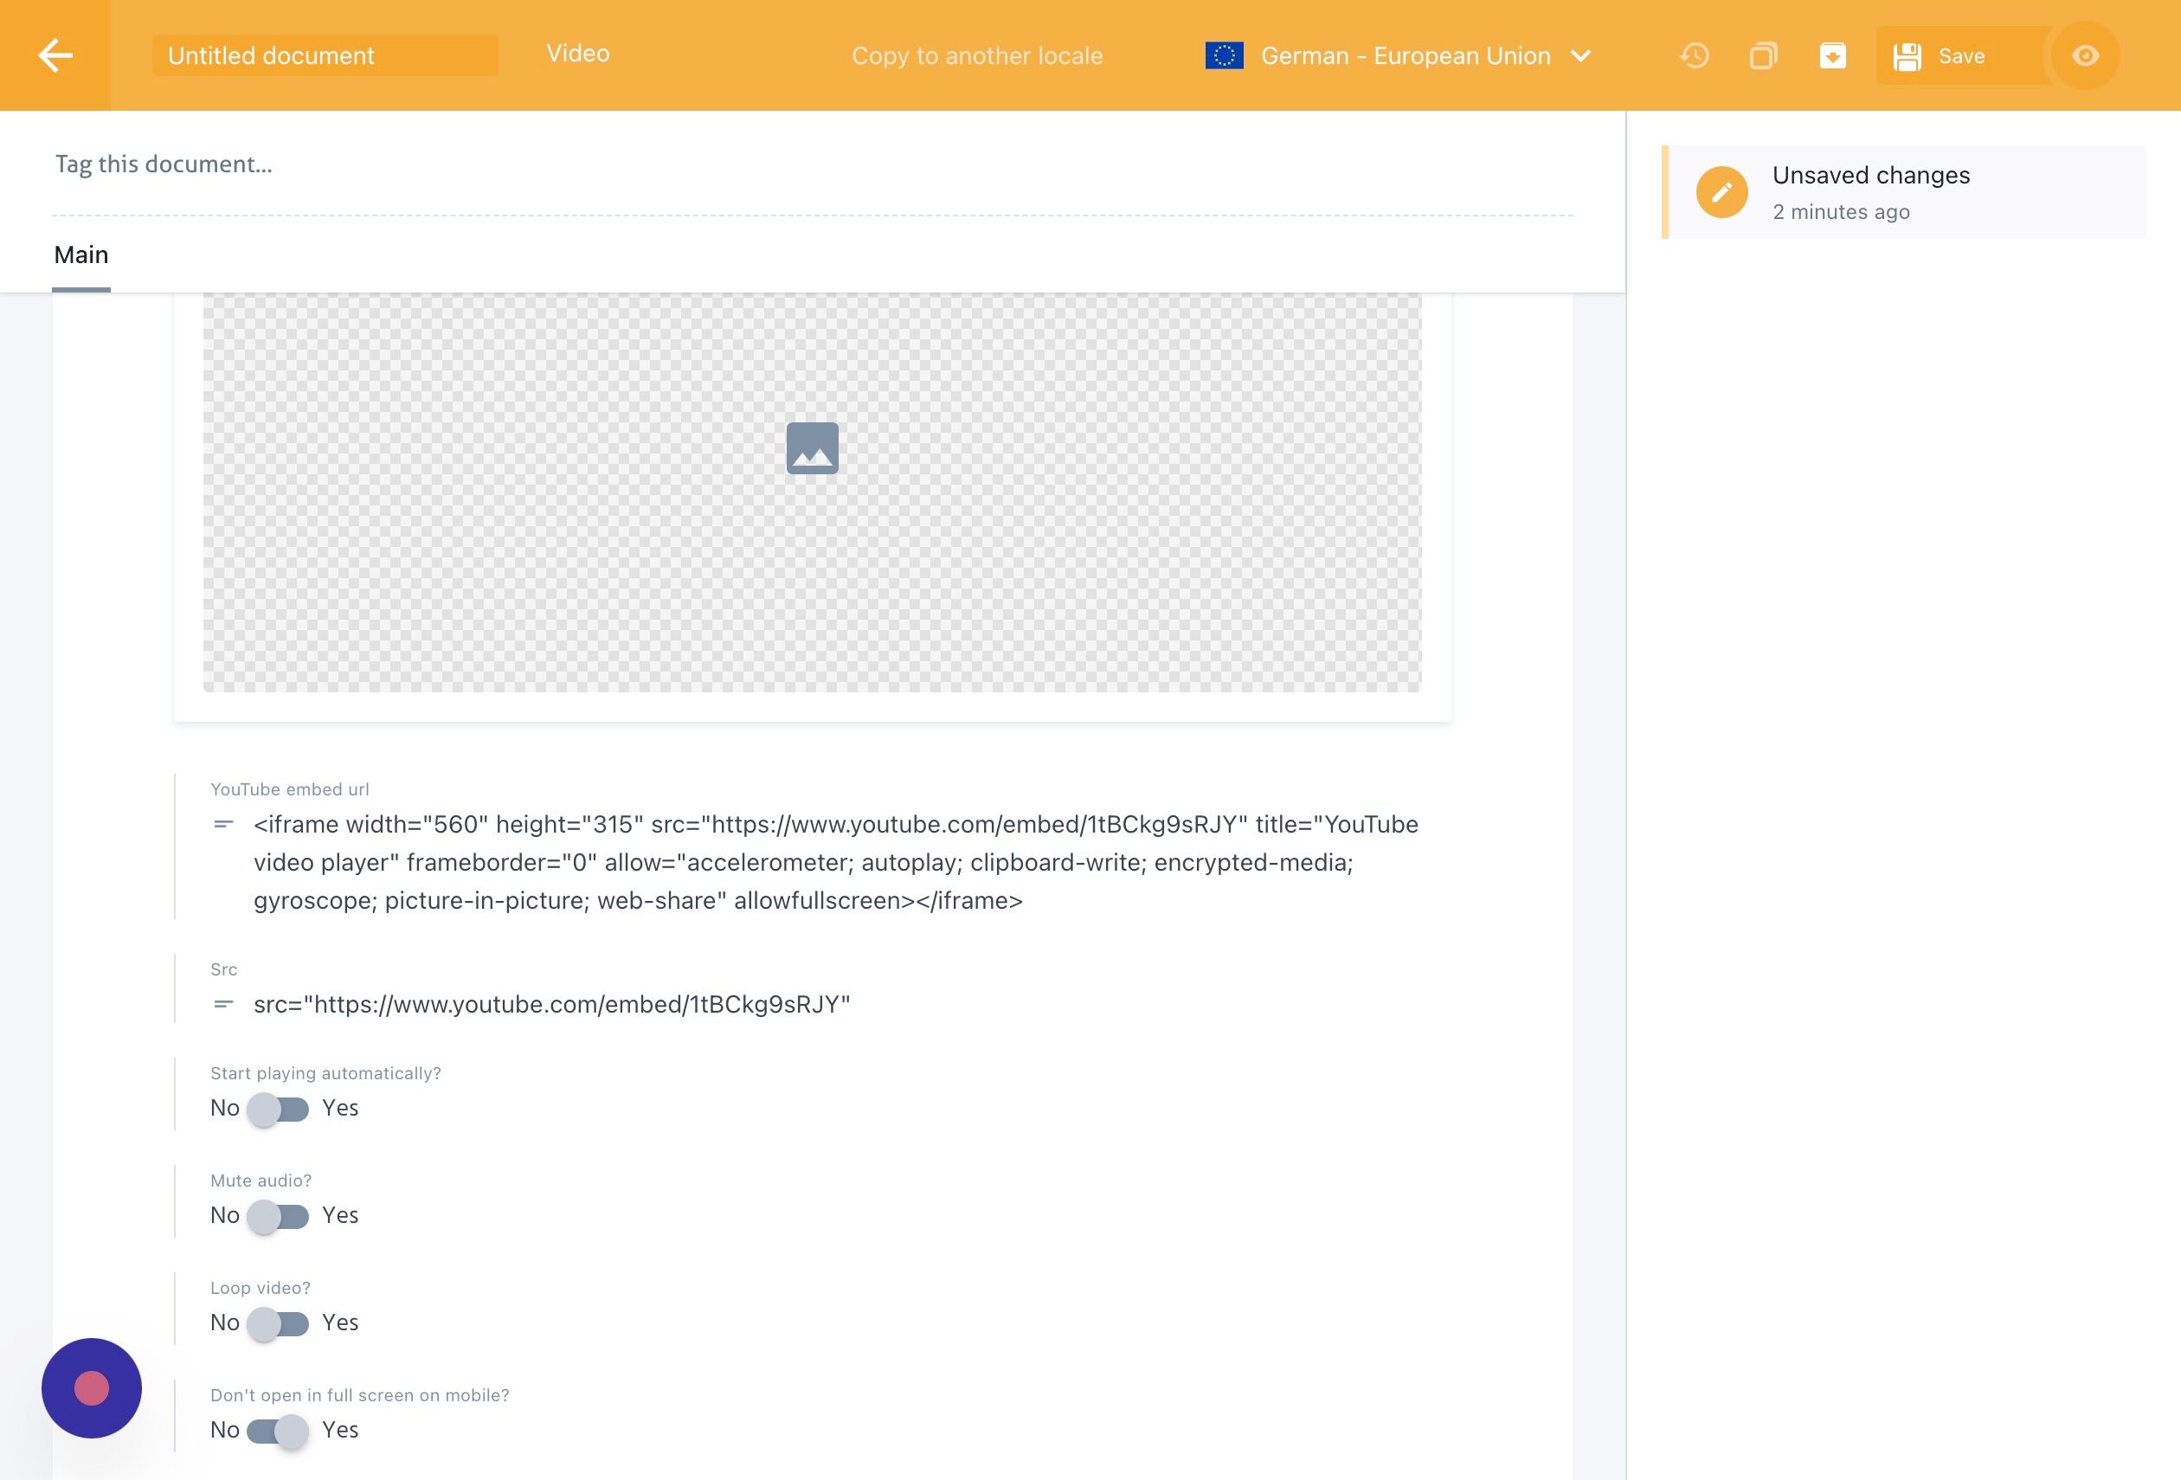
Task: Toggle the Loop video switch
Action: (278, 1323)
